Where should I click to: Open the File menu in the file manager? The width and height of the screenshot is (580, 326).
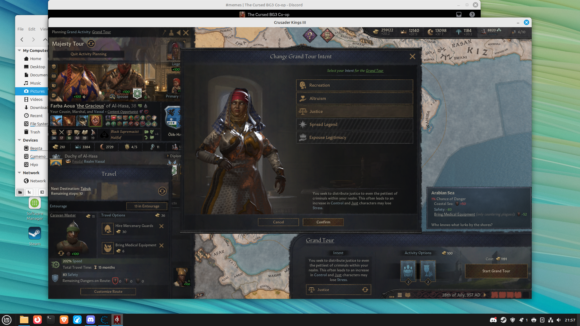(21, 29)
